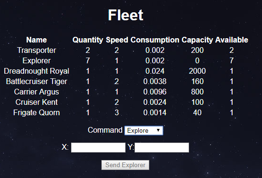262x178 pixels.
Task: Click the Cruiser Kent entry
Action: pos(36,102)
